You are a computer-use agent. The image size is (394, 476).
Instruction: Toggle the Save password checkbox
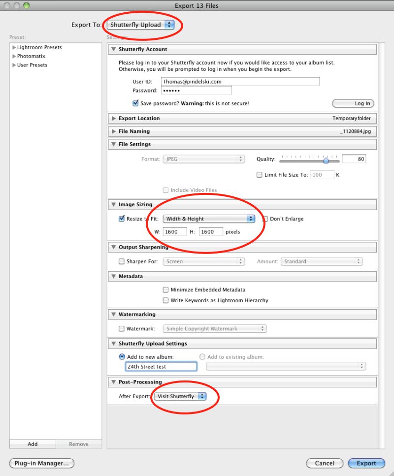(x=135, y=103)
